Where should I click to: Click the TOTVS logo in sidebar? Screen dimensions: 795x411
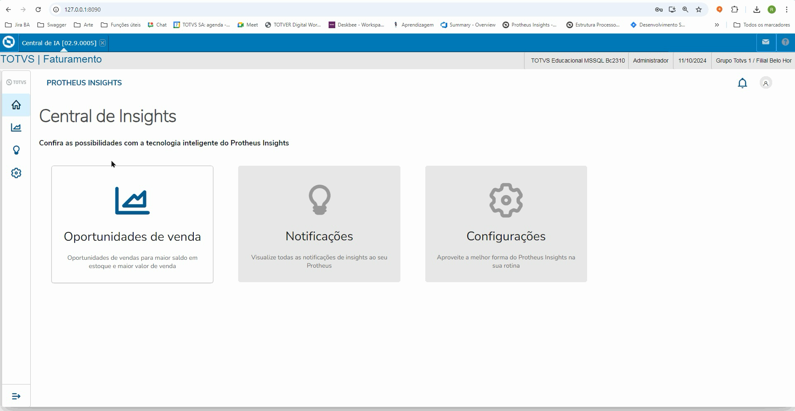(16, 82)
